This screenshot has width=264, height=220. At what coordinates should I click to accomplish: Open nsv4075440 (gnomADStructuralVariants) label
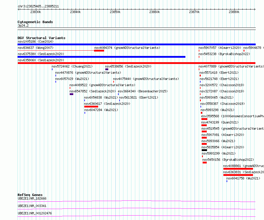click(x=146, y=79)
